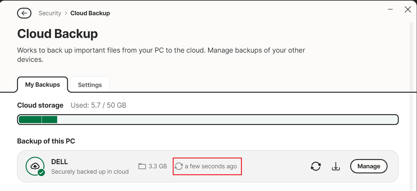Go back using the arrow button

pyautogui.click(x=24, y=13)
